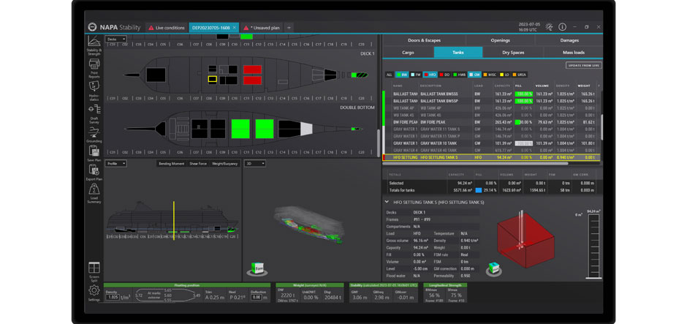Click the 3D view orientation cube

click(x=257, y=268)
